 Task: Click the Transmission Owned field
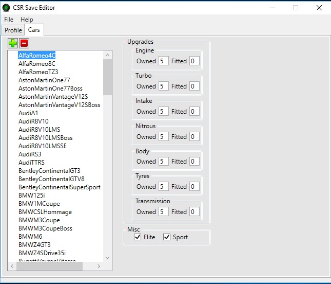pos(163,211)
